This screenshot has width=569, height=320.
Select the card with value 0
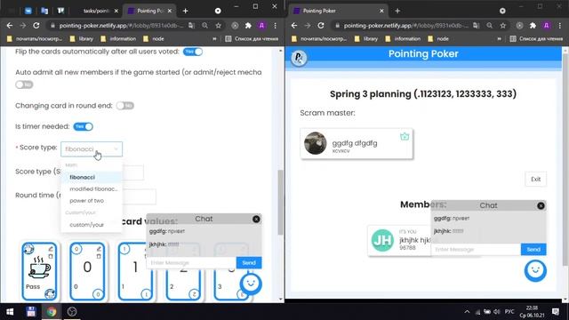click(x=87, y=271)
